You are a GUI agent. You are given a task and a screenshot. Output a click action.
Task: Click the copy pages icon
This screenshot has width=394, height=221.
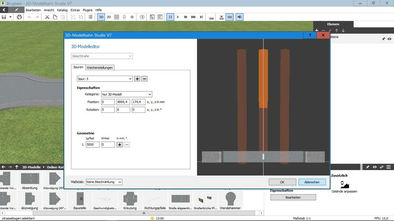[x=55, y=17]
